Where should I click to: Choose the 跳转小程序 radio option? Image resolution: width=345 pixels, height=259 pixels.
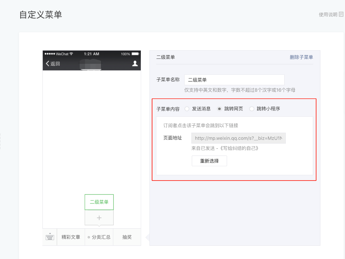[x=252, y=109]
